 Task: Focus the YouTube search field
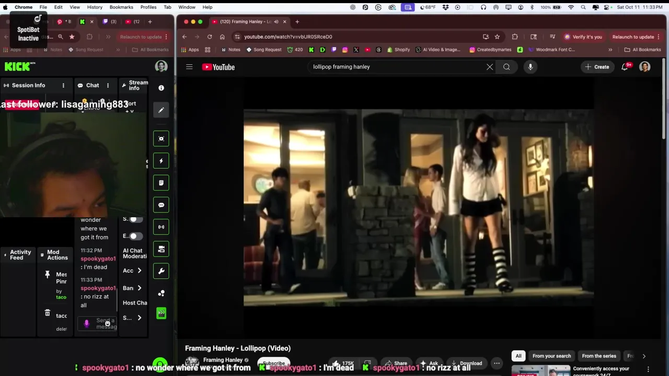point(397,67)
